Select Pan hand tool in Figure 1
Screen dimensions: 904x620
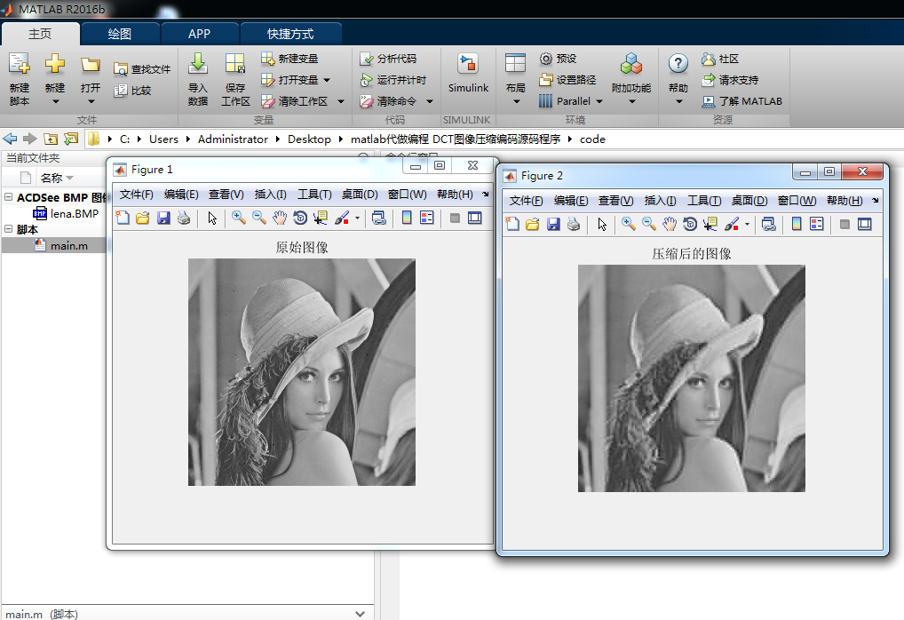280,218
